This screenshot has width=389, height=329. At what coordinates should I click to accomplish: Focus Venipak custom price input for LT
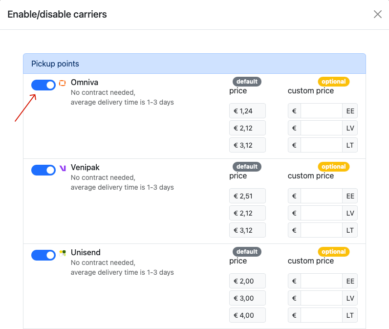pyautogui.click(x=321, y=230)
